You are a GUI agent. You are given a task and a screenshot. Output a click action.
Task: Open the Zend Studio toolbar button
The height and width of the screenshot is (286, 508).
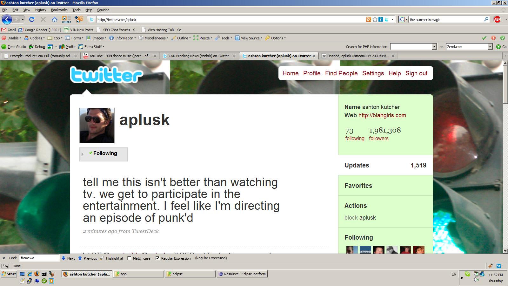pos(14,47)
